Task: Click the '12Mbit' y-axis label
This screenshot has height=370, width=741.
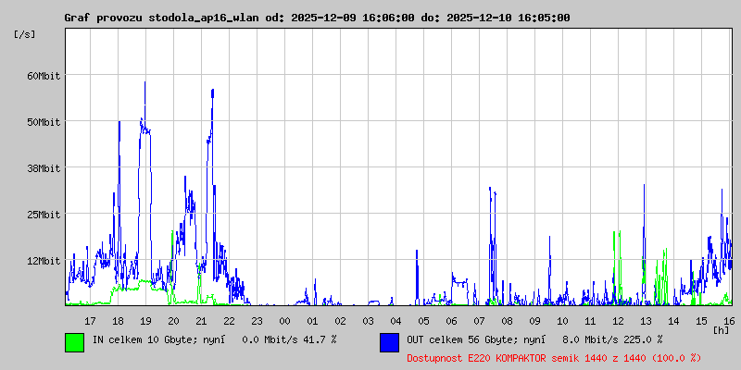Action: pos(44,261)
